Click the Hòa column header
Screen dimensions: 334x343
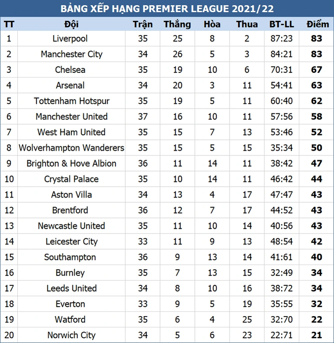coord(212,24)
